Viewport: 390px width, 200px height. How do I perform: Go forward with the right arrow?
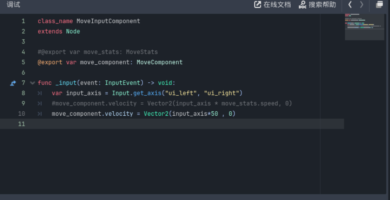362,5
